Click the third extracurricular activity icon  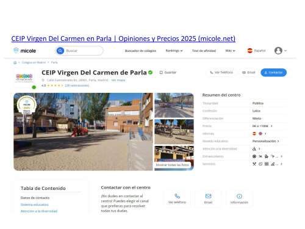(x=267, y=156)
